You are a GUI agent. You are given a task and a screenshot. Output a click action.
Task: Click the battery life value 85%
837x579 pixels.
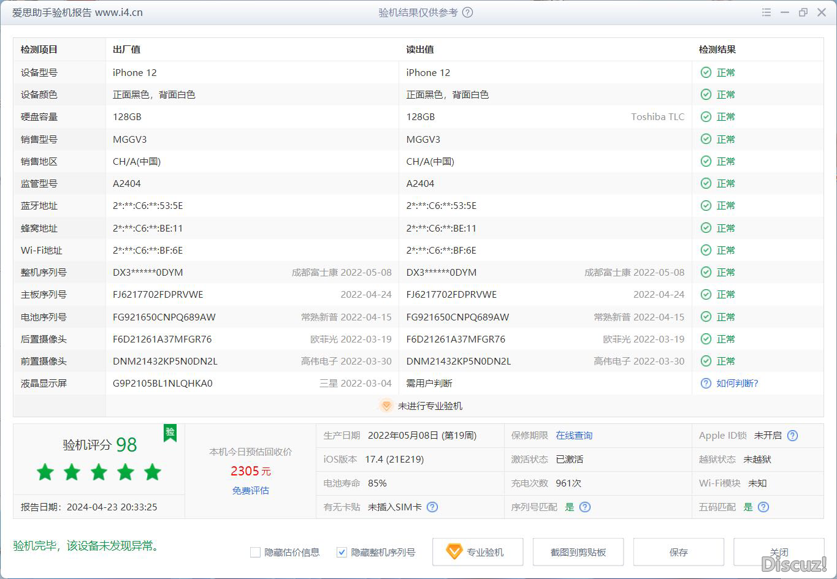pyautogui.click(x=377, y=483)
